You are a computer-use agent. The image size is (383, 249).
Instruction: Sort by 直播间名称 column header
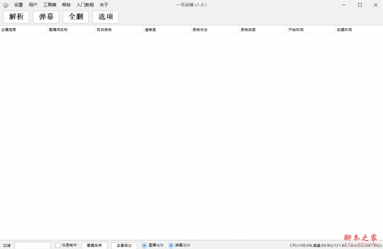(x=71, y=30)
